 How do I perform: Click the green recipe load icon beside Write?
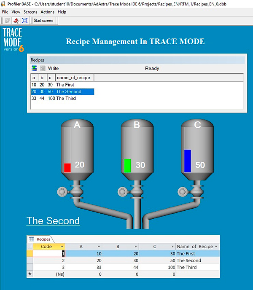point(34,68)
